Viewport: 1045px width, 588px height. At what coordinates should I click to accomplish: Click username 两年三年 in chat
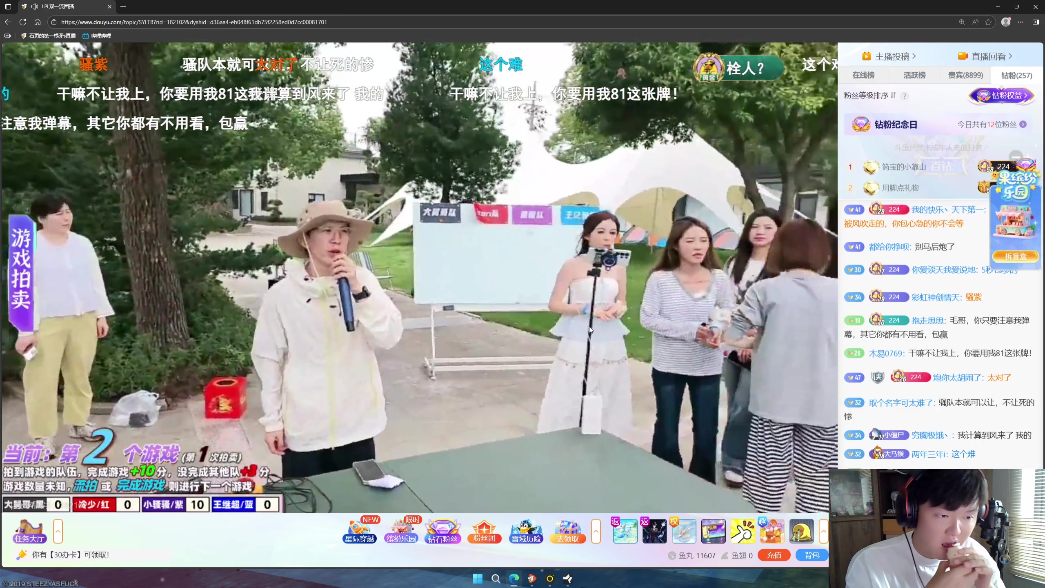[928, 454]
